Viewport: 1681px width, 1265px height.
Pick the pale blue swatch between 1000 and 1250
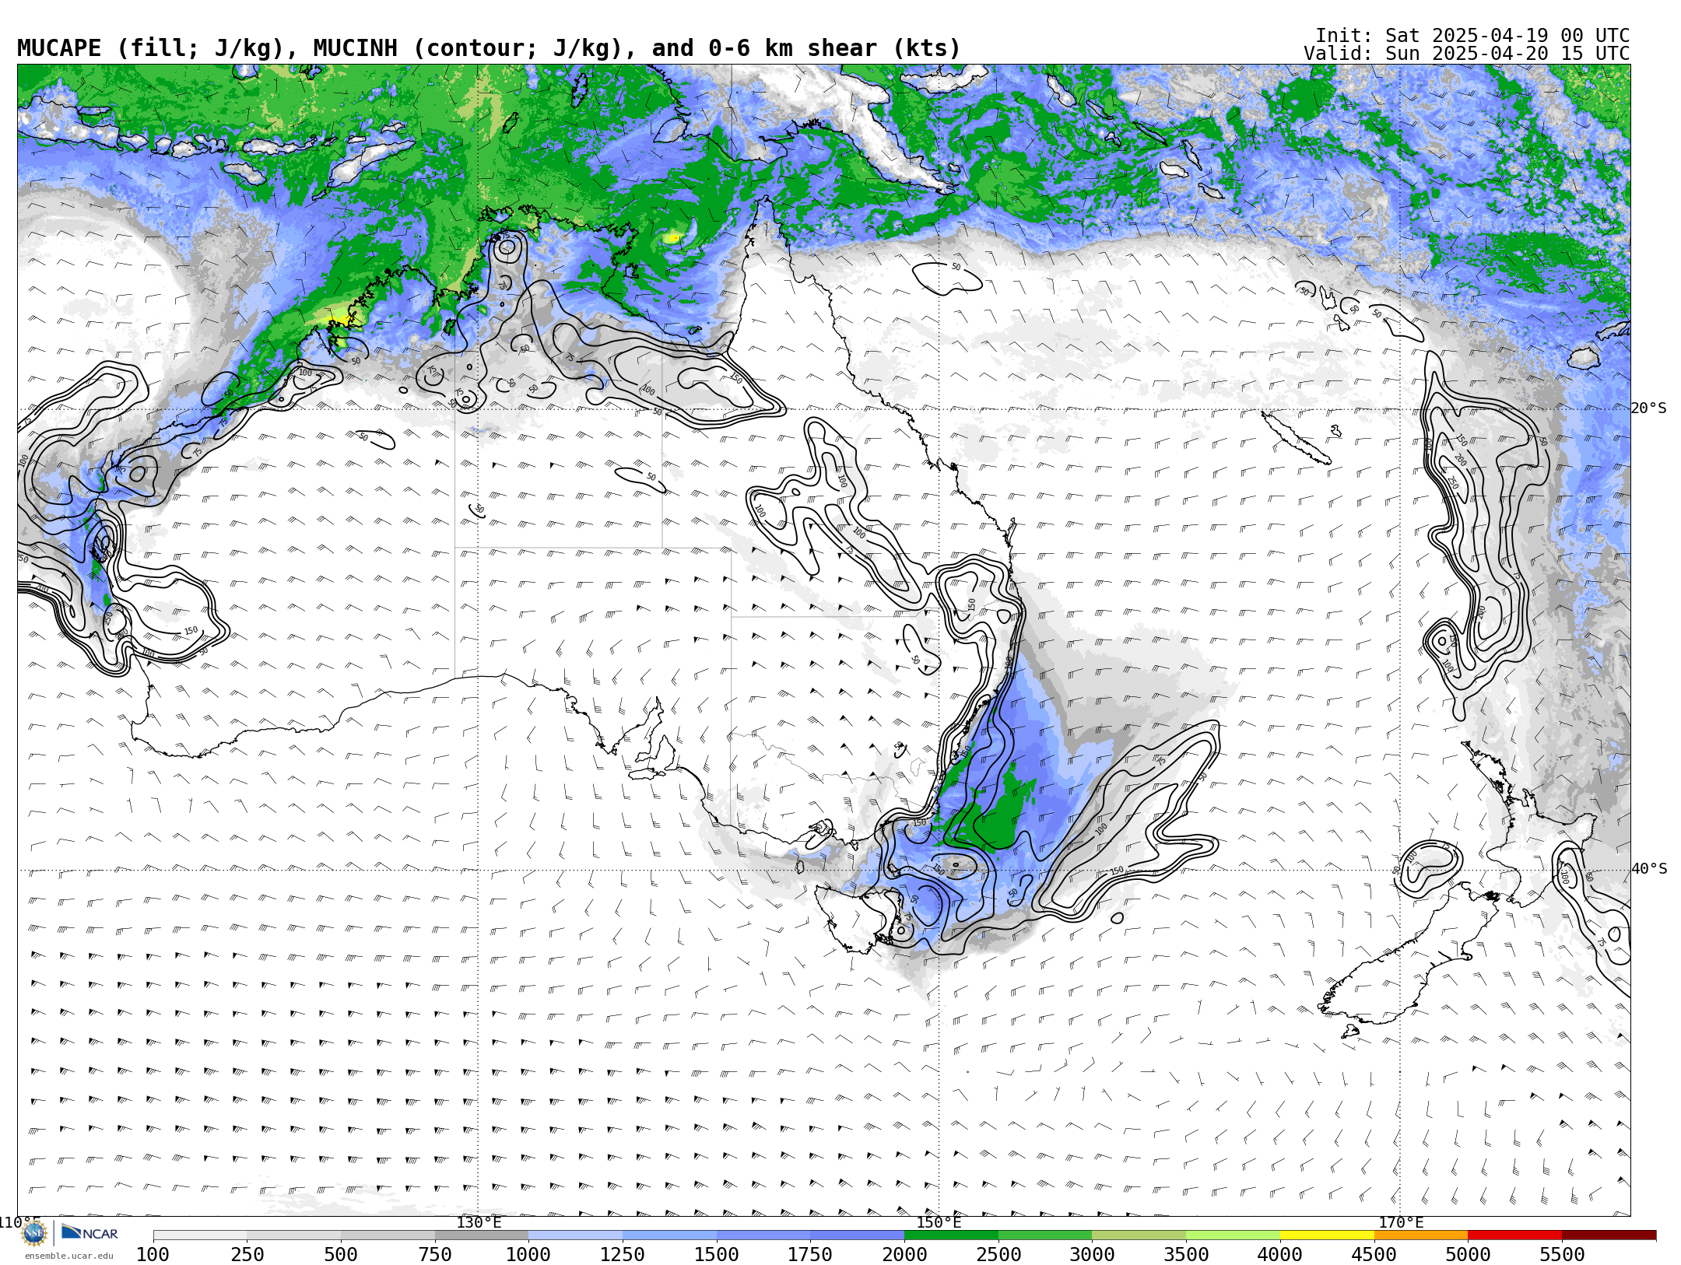[x=575, y=1235]
